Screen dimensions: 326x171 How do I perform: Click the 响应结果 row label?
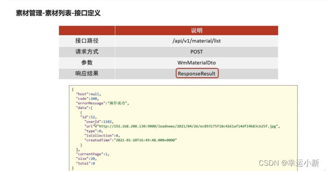point(87,73)
